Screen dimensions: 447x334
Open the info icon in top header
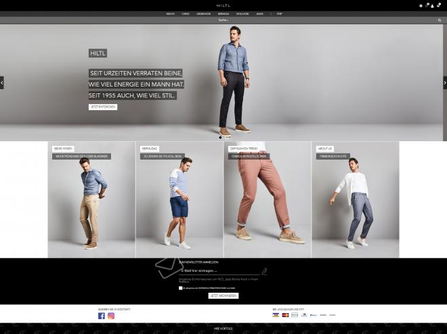click(x=421, y=5)
